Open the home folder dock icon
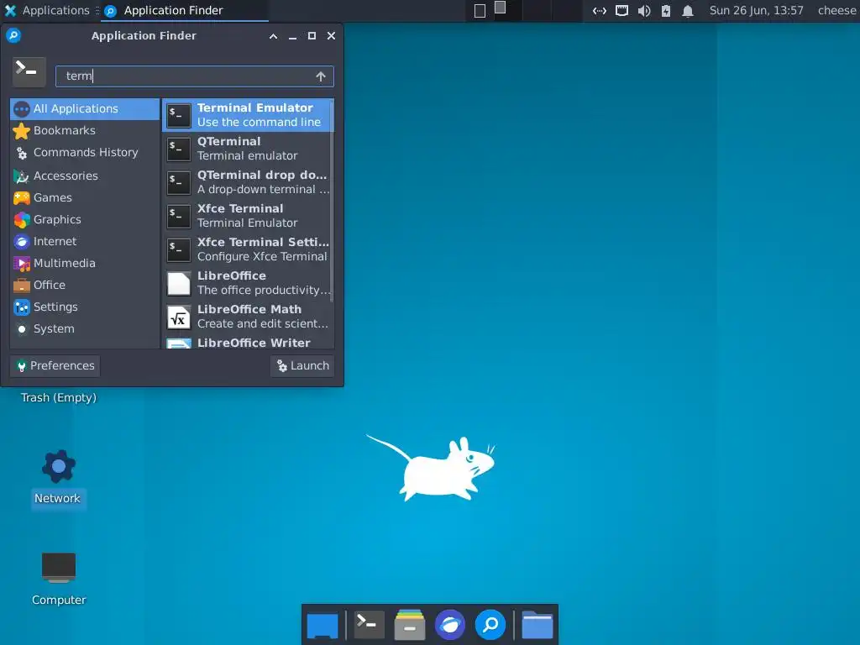The height and width of the screenshot is (645, 860). pos(537,625)
